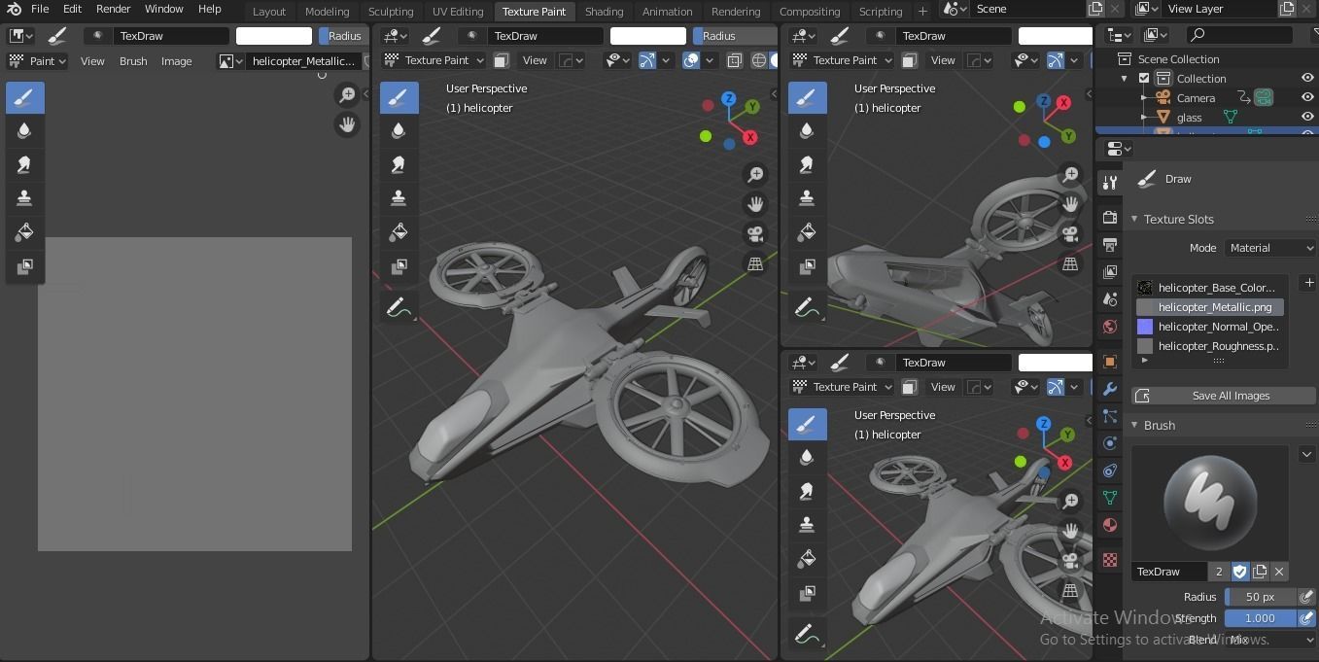
Task: Toggle fake user shield for TexDraw brush
Action: (x=1240, y=572)
